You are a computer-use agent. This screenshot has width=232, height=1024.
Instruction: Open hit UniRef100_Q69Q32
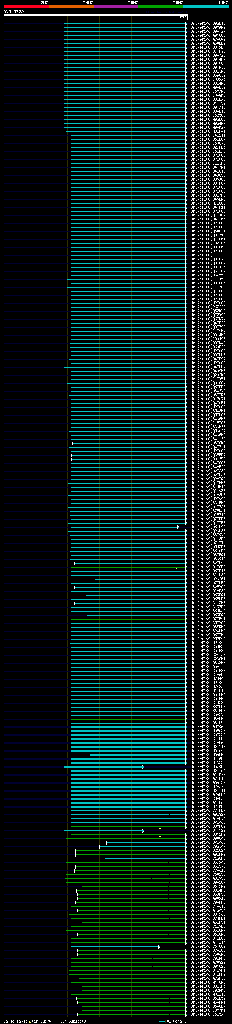[x=208, y=75]
